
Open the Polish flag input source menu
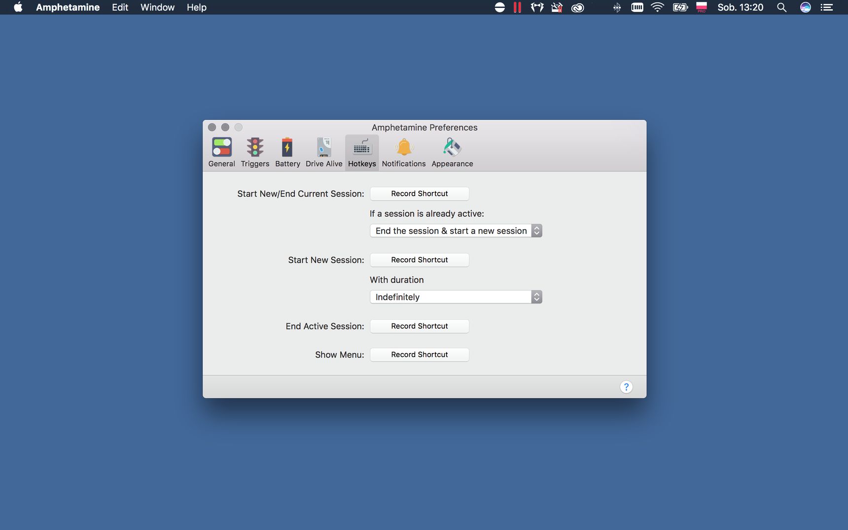tap(701, 7)
